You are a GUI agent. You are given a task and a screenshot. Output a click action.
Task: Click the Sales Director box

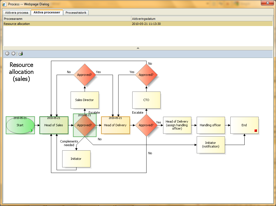click(85, 100)
